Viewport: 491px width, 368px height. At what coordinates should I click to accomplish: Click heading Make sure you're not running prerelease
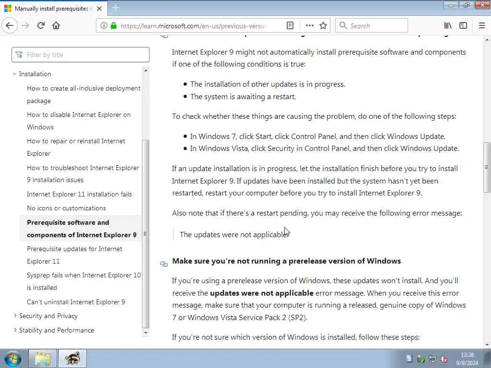287,261
